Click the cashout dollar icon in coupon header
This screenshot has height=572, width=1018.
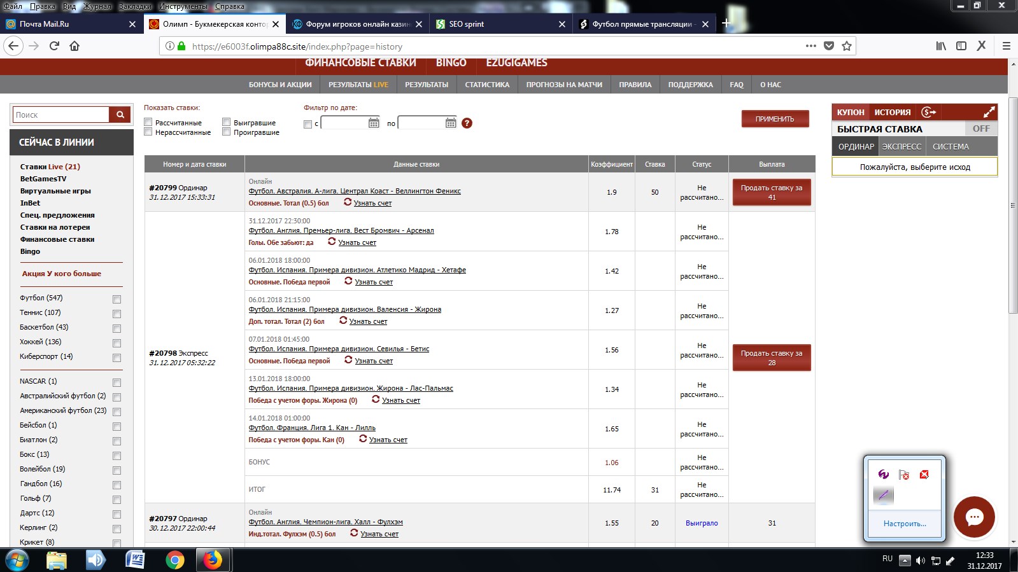[x=929, y=112]
